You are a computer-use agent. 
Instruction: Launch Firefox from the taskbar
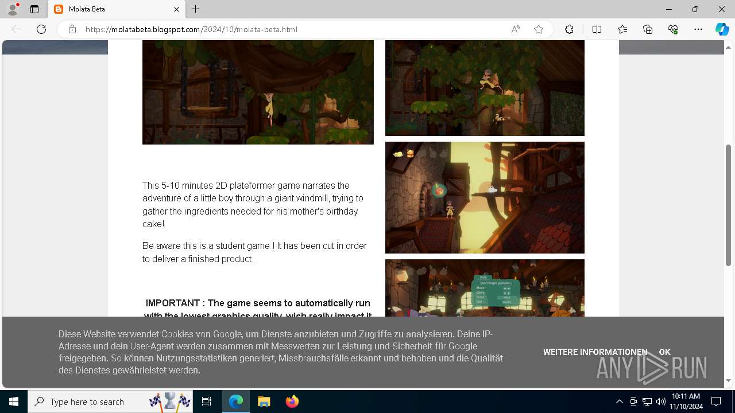[292, 402]
